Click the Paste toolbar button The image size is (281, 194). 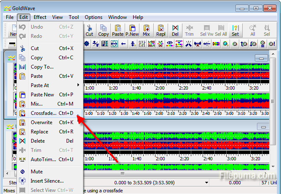click(x=118, y=30)
